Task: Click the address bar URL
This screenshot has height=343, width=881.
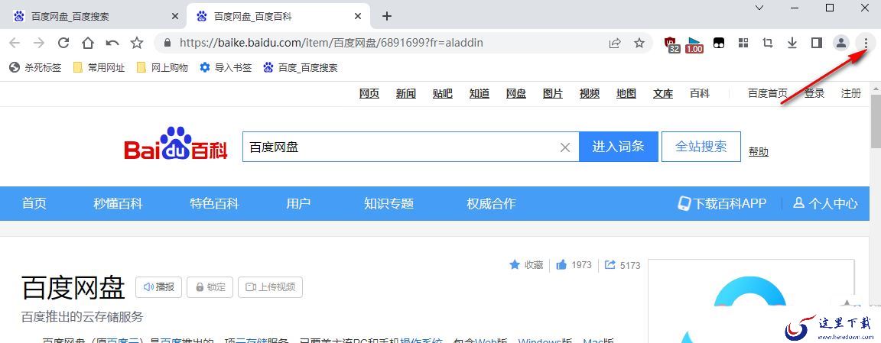Action: click(x=331, y=43)
